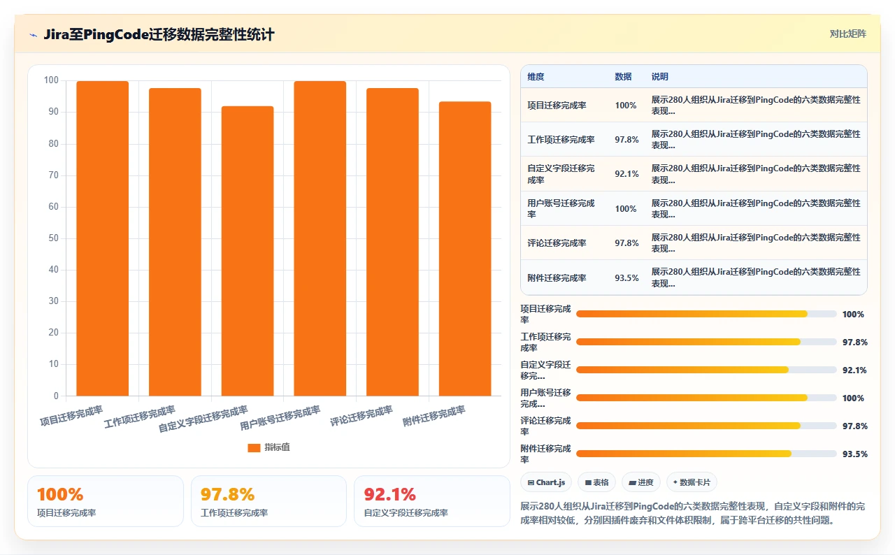Click the 评论迁移完成率 97.8% progress bar

(x=706, y=426)
